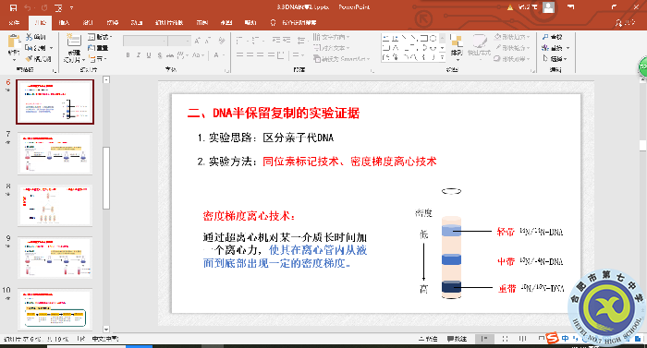Choose the Font Color button
Image resolution: width=647 pixels, height=348 pixels.
(x=216, y=55)
